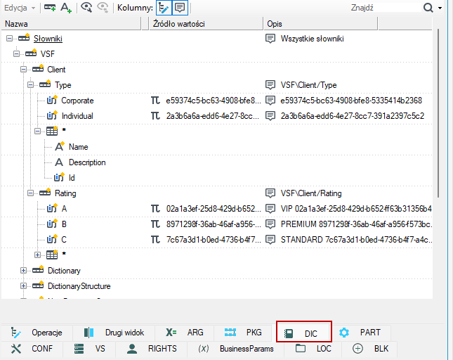Screen dimensions: 453x360
Task: Select rating entry B
Action: point(64,224)
